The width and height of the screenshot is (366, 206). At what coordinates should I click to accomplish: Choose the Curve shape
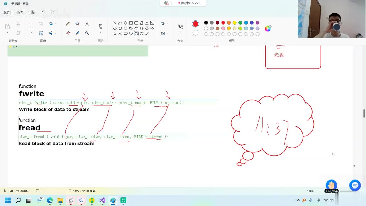click(120, 23)
